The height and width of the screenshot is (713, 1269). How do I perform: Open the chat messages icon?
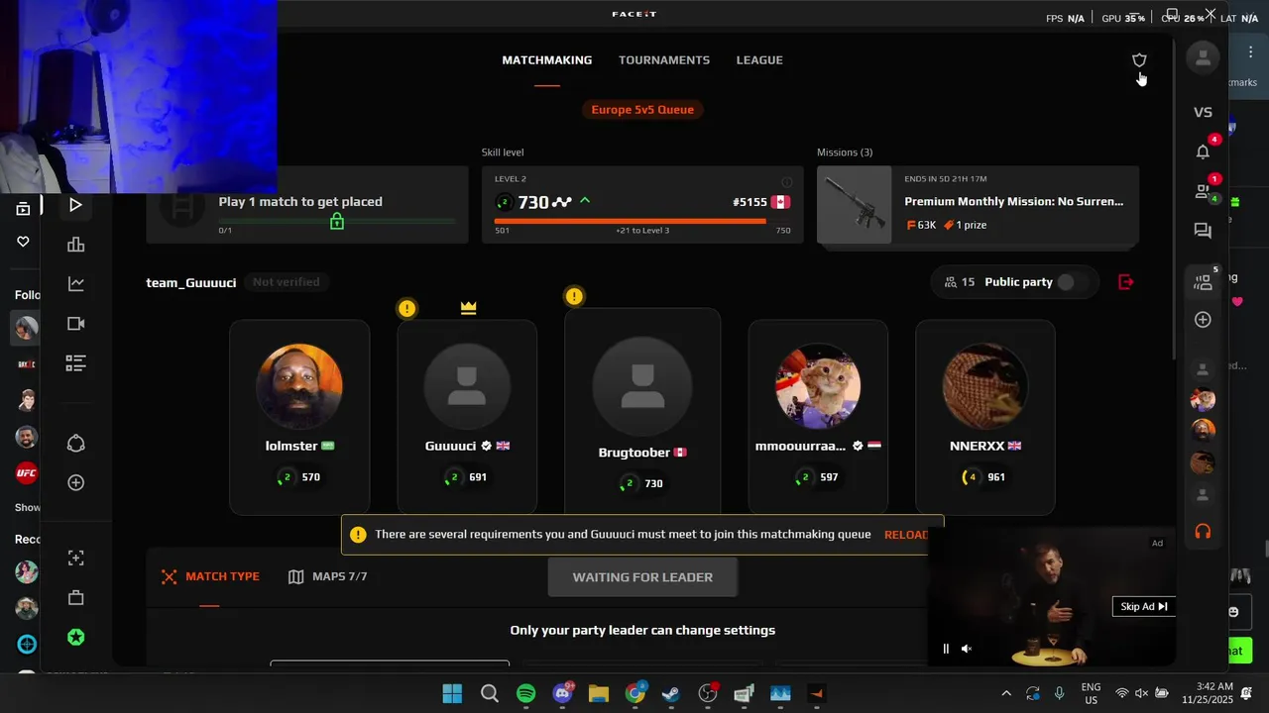pos(1203,231)
